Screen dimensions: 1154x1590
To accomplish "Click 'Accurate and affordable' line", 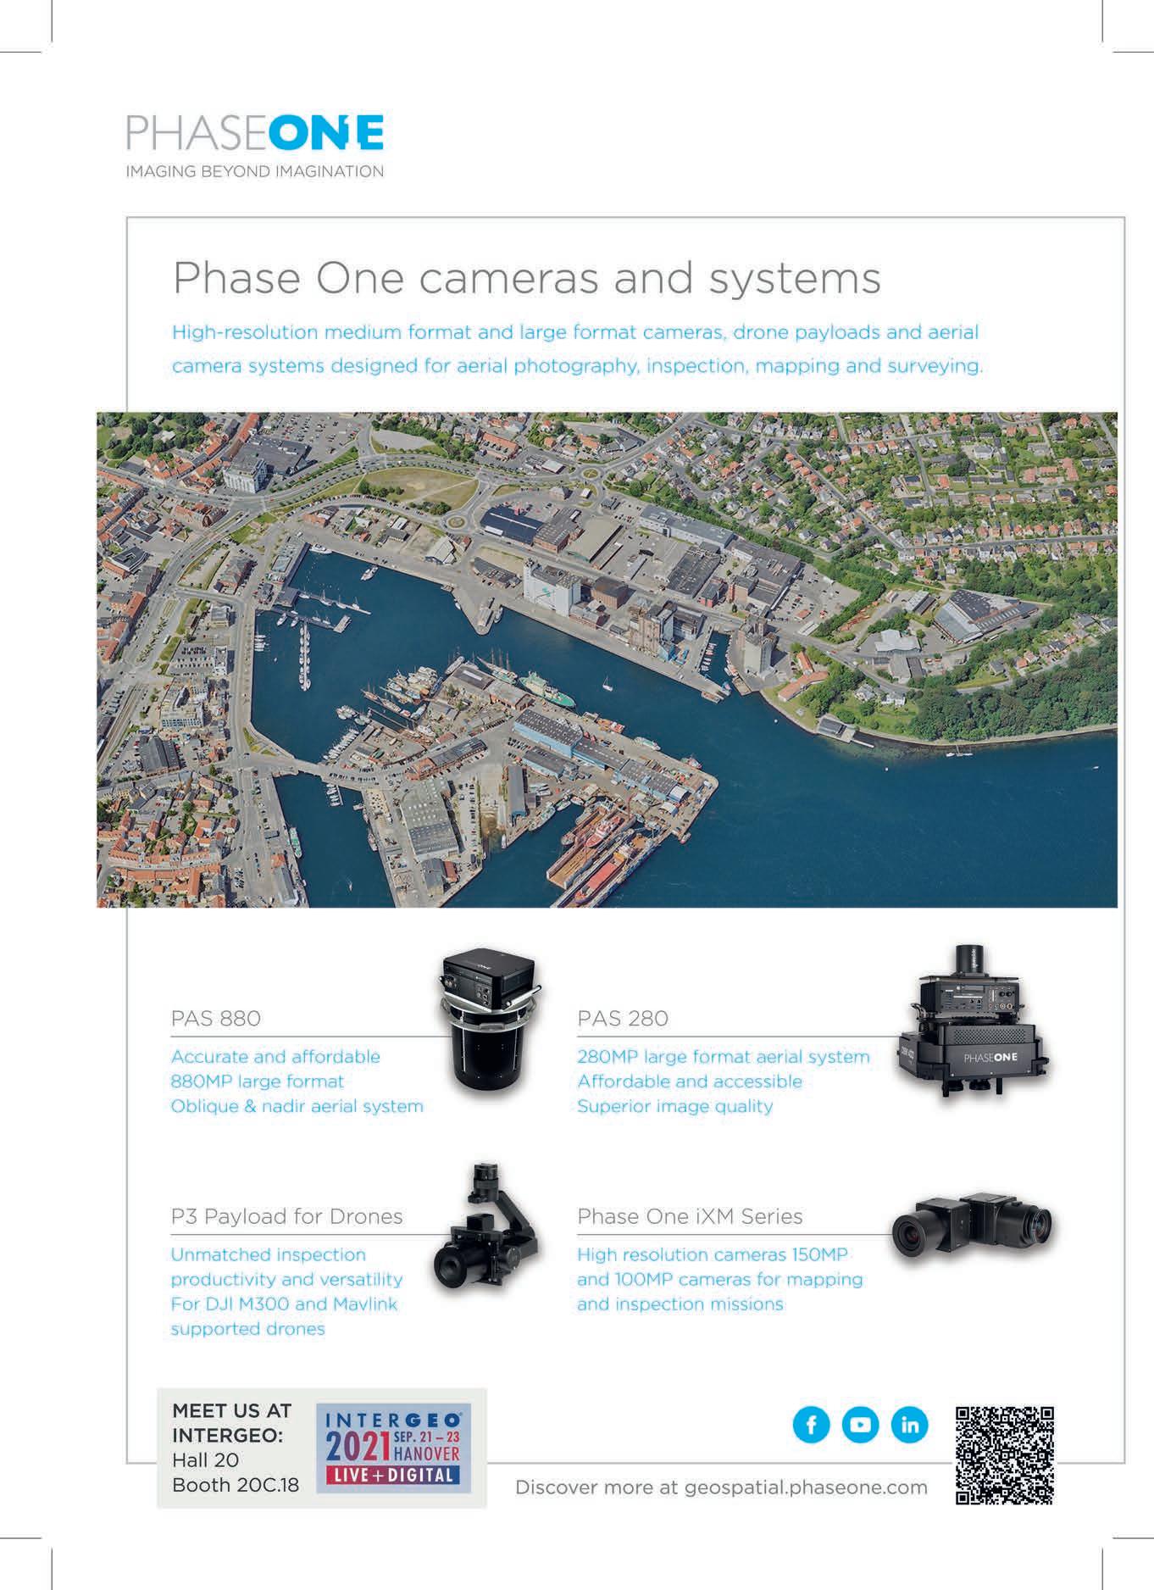I will 275,1057.
